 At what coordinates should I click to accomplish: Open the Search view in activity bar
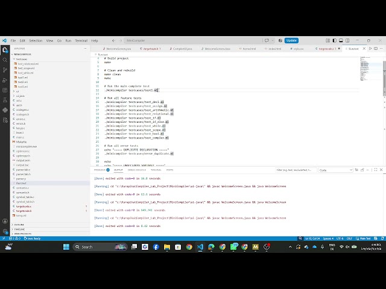5,60
